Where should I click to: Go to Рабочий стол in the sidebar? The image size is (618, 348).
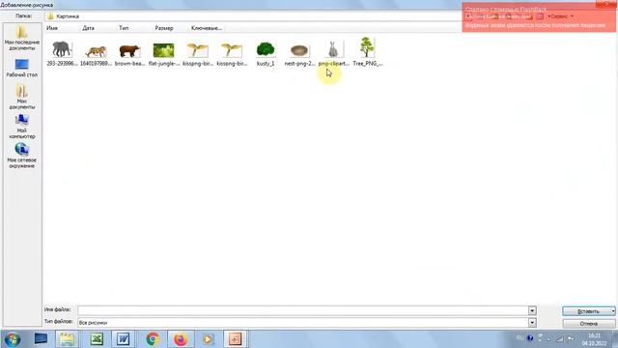(22, 68)
